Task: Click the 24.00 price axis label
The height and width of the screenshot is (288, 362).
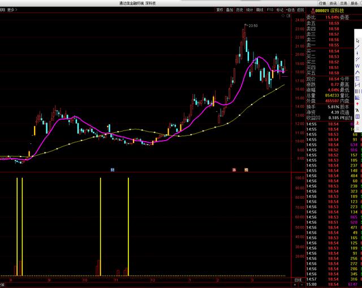Action: [300, 20]
